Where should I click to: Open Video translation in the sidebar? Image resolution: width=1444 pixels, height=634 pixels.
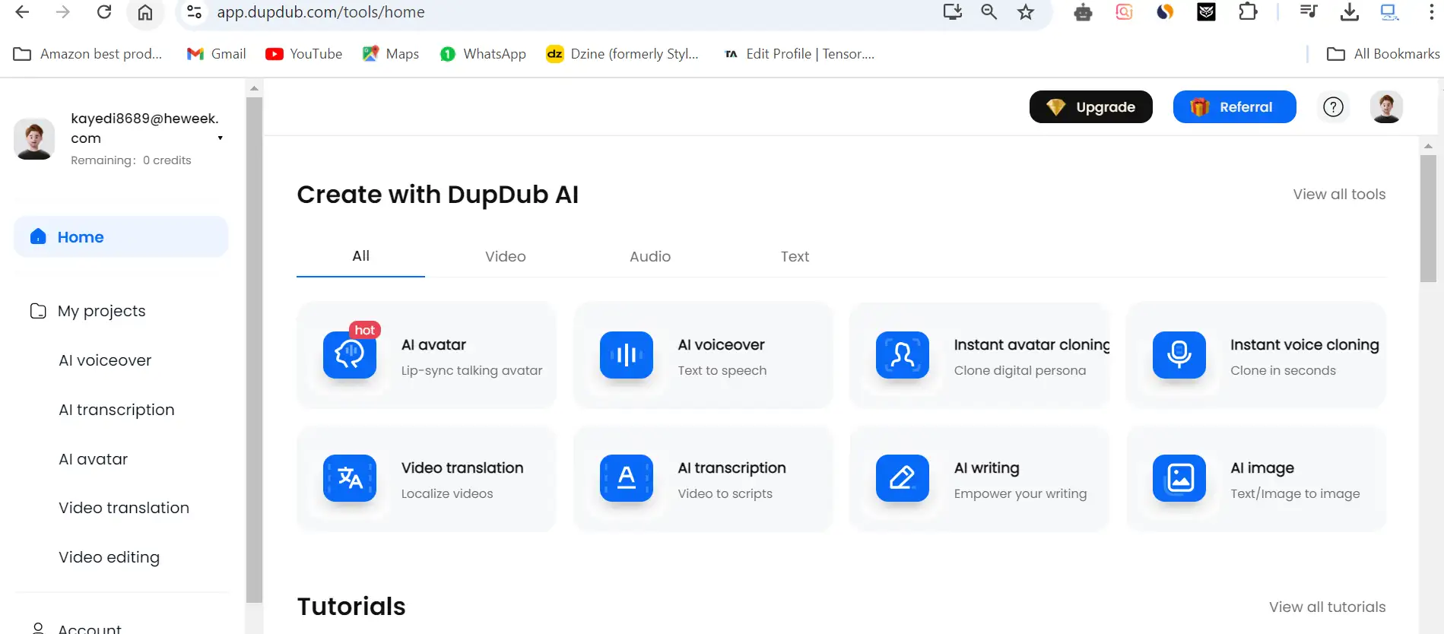coord(124,508)
